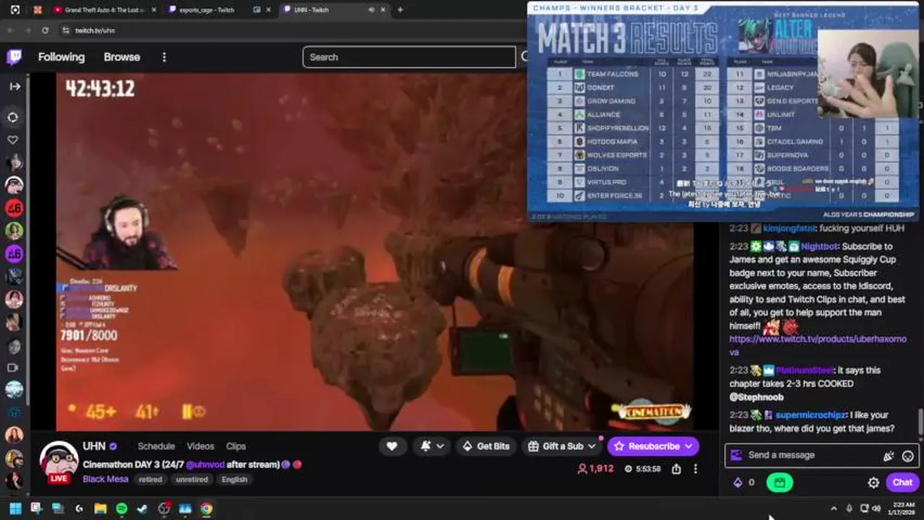Open the uberhaxornova products link in chat
The width and height of the screenshot is (924, 520).
click(x=818, y=345)
